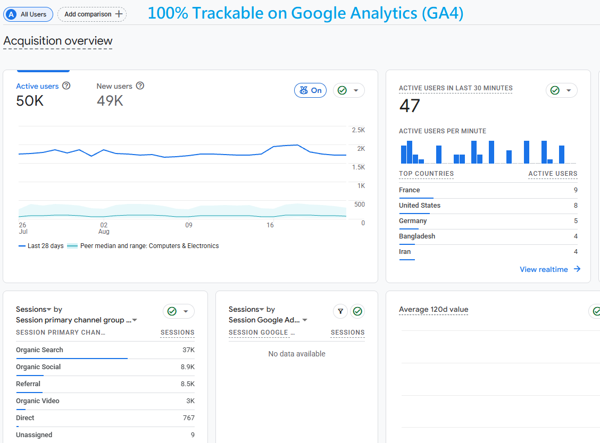Screen dimensions: 600x443
Task: Click Peer median and range legend item
Action: (143, 246)
